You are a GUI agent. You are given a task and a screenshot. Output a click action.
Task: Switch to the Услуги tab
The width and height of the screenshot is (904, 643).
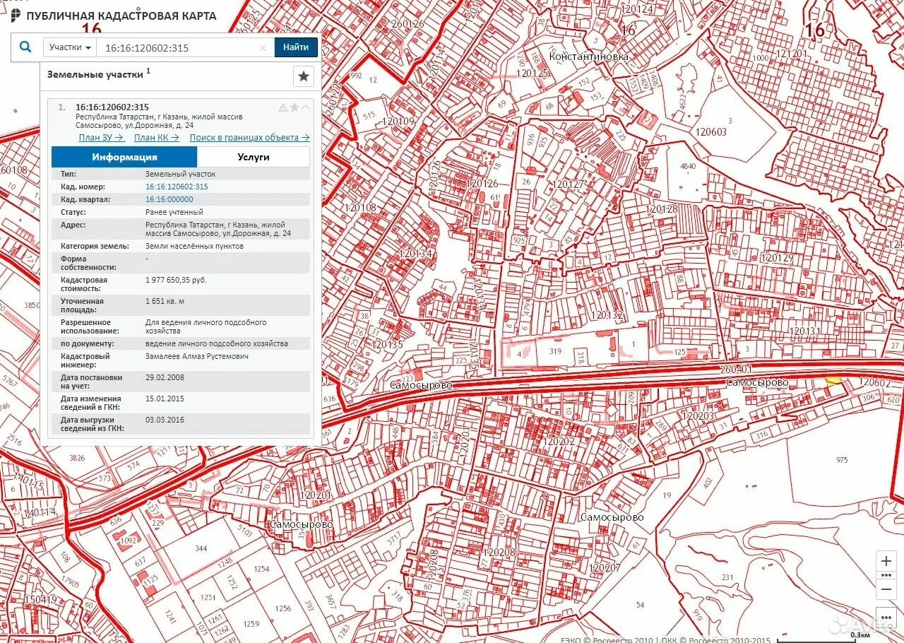[x=254, y=157]
